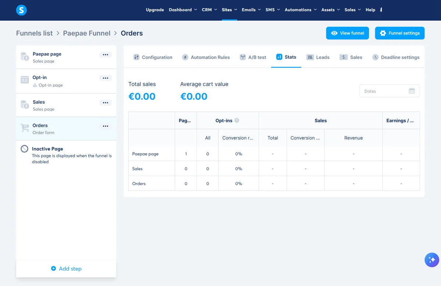
Task: Switch to the Leads tab
Action: click(x=318, y=57)
